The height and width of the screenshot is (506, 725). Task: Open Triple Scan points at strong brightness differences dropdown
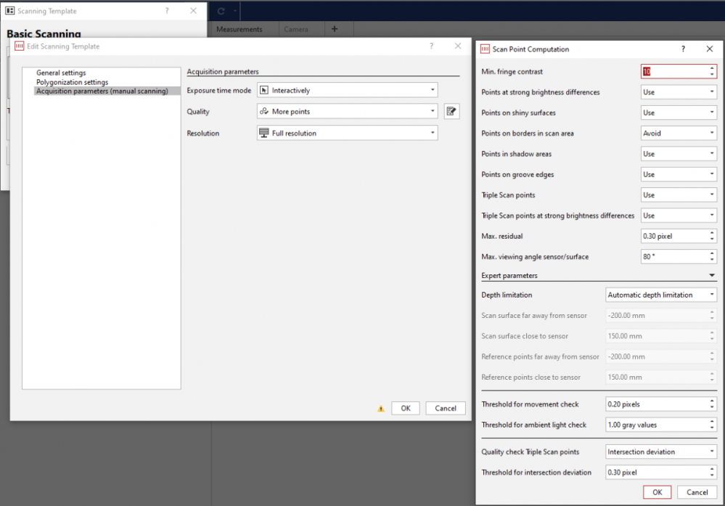[x=679, y=216]
